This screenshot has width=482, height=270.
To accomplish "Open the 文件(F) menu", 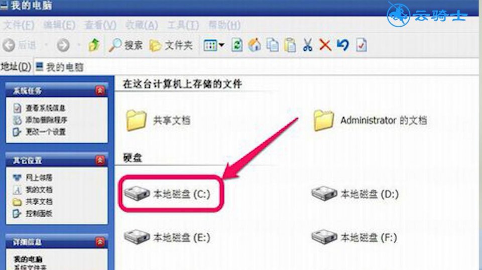I will click(x=19, y=25).
